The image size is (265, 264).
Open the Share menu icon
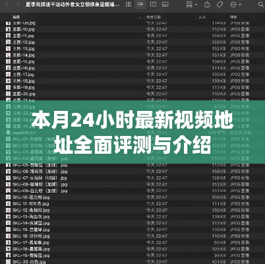coord(207,5)
